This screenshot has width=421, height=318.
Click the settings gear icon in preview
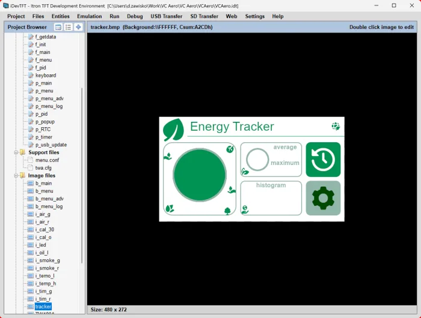[323, 198]
